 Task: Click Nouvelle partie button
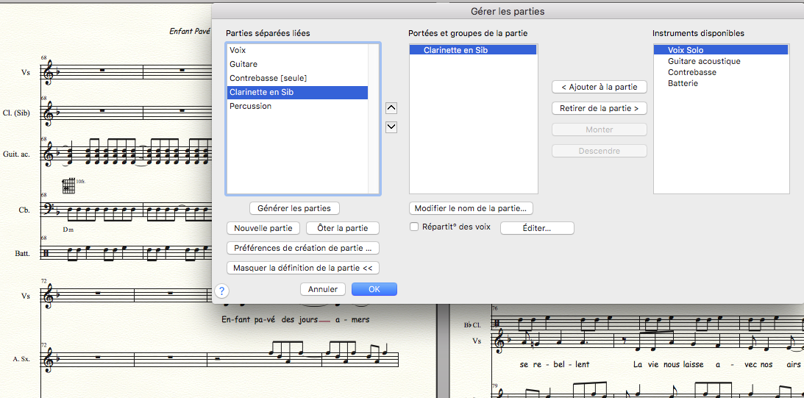[263, 228]
